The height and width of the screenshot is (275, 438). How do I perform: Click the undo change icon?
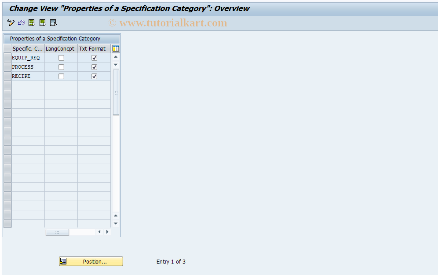(x=22, y=22)
